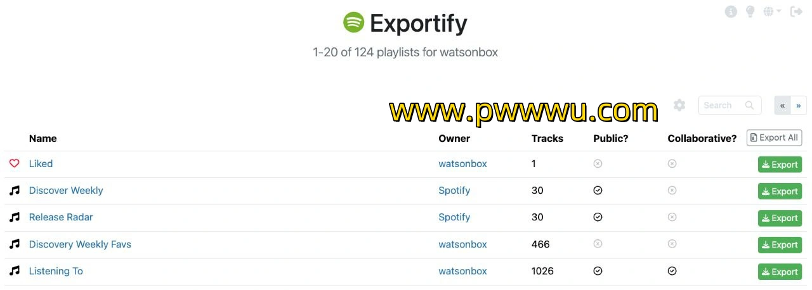Open Spotify owner link for Discover Weekly
This screenshot has height=290, width=812.
tap(454, 191)
